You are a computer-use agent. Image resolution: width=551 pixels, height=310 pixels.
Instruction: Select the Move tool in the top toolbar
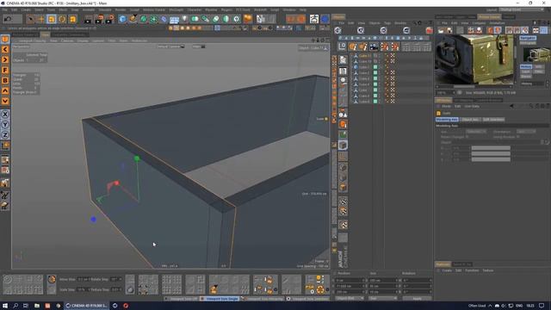(40, 19)
